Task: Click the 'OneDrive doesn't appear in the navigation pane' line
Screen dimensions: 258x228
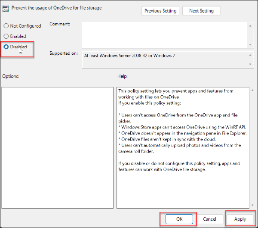Action: [x=183, y=133]
